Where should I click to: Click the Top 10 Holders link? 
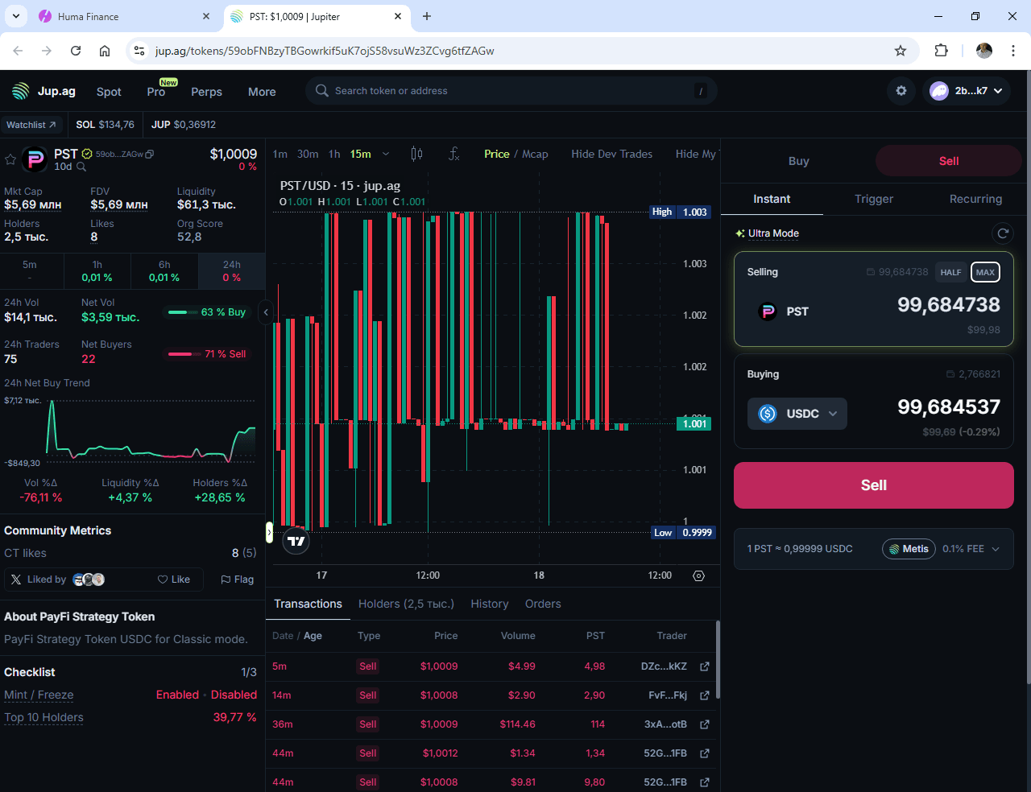(43, 717)
